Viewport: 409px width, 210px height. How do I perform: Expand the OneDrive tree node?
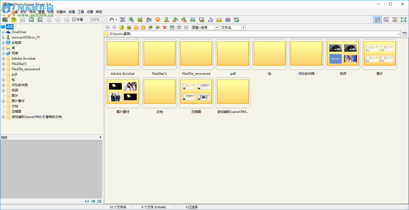[x=3, y=32]
